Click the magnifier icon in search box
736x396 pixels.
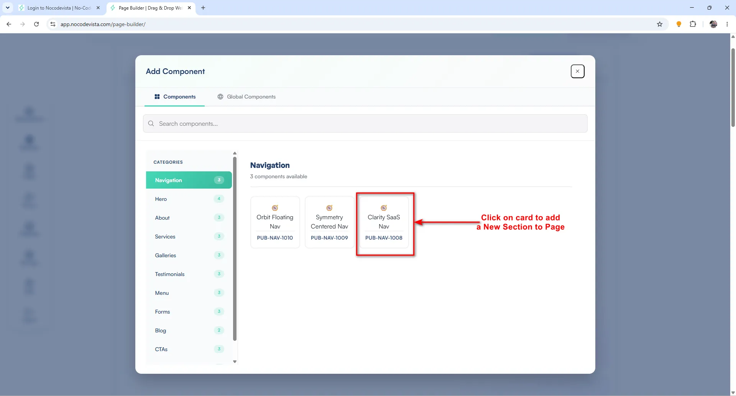151,123
